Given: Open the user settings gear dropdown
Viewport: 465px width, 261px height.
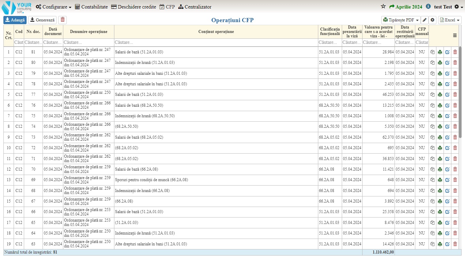Looking at the screenshot, I should click(x=459, y=7).
